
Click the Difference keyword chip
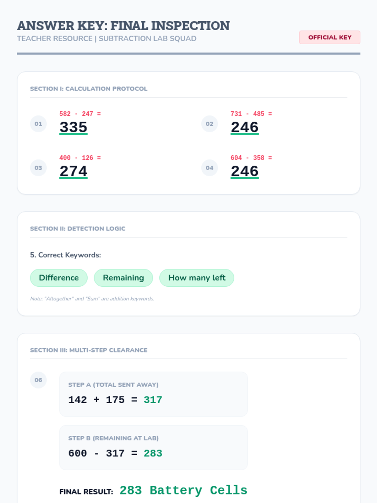pyautogui.click(x=59, y=278)
